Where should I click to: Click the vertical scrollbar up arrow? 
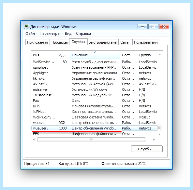(160, 54)
